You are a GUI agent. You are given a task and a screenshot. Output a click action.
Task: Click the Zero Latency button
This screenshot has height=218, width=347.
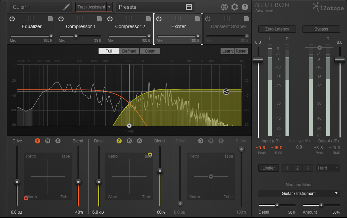click(277, 29)
